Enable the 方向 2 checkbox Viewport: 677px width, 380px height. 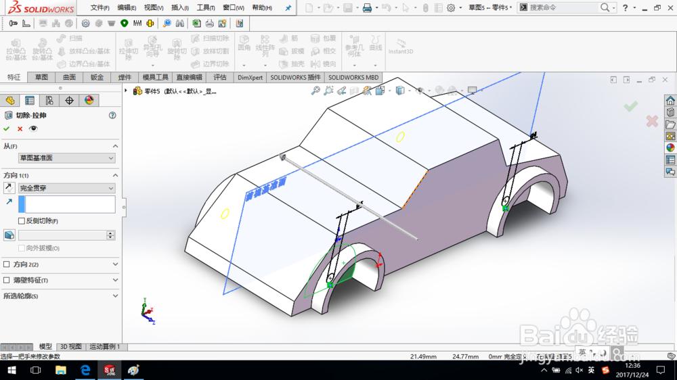tap(7, 264)
